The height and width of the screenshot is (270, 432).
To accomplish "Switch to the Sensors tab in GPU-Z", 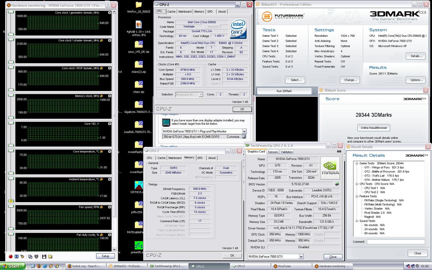I will tap(273, 152).
